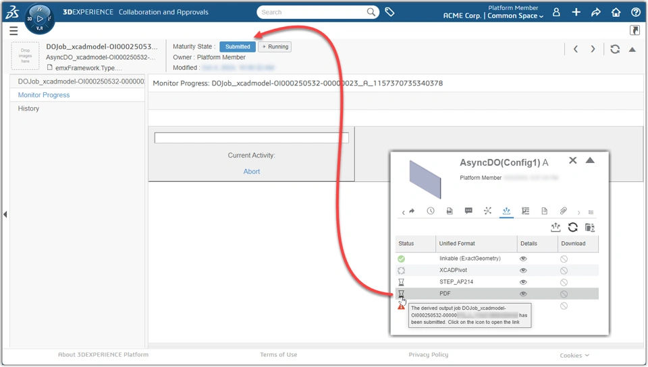Open the History menu item
Viewport: 648px width, 367px height.
click(x=28, y=108)
